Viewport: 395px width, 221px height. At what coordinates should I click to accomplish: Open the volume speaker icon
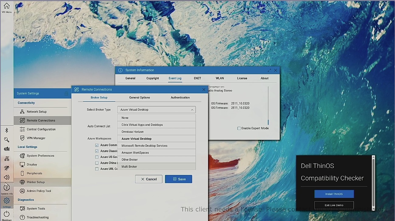pyautogui.click(x=6, y=177)
